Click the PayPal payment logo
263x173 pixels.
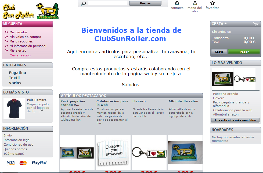[39, 163]
